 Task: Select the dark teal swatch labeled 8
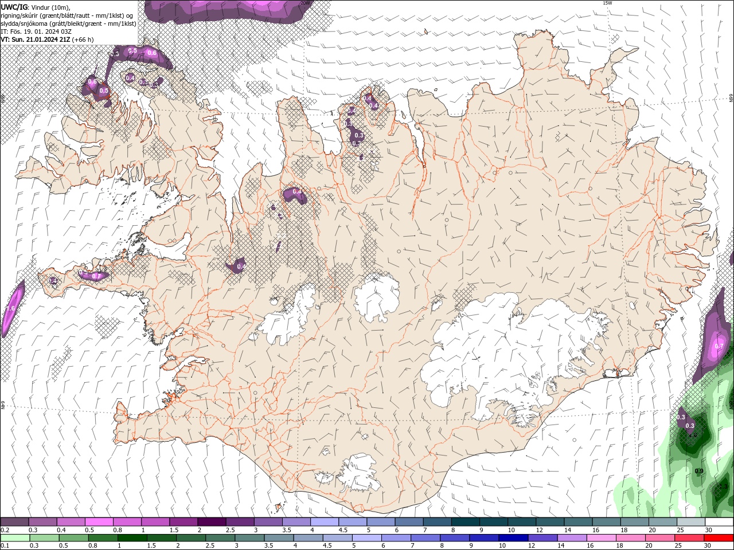[x=466, y=522]
